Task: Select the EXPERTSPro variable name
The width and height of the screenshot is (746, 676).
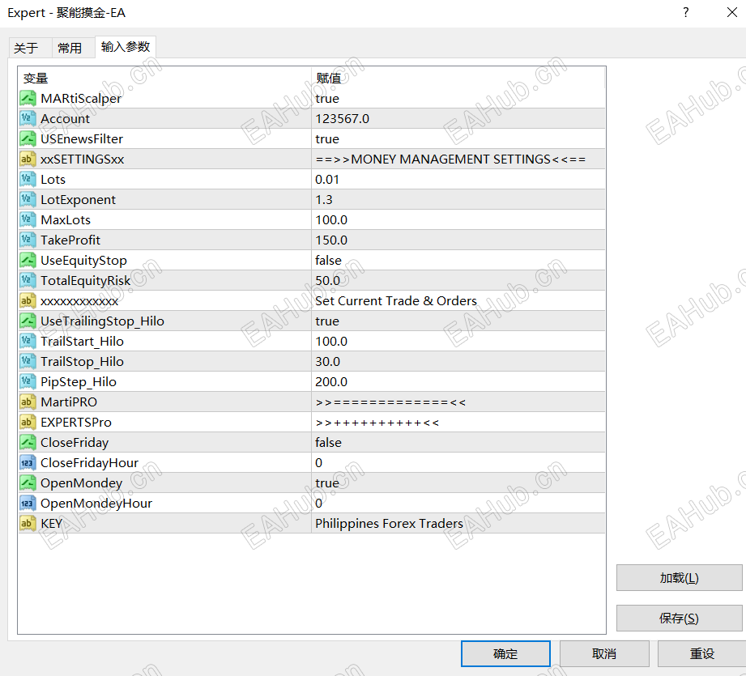Action: (76, 422)
